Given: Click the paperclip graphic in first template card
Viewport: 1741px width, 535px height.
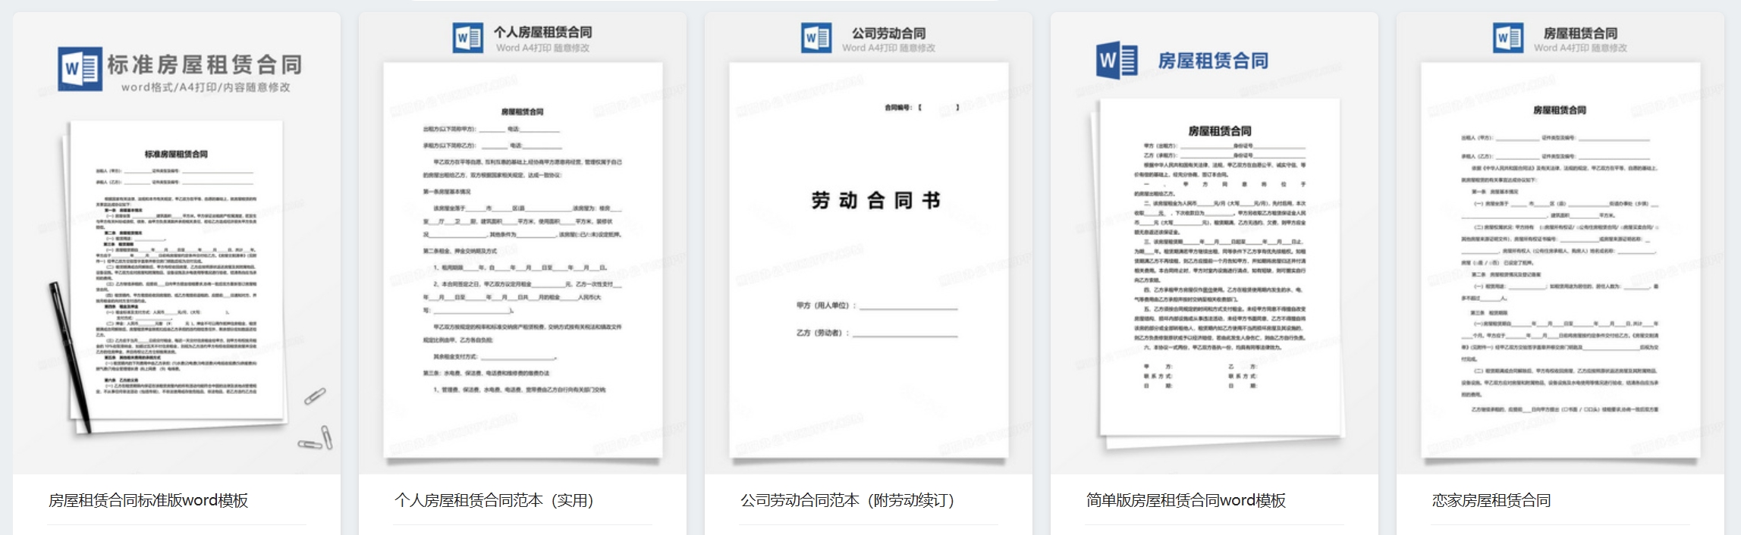Looking at the screenshot, I should [x=316, y=396].
